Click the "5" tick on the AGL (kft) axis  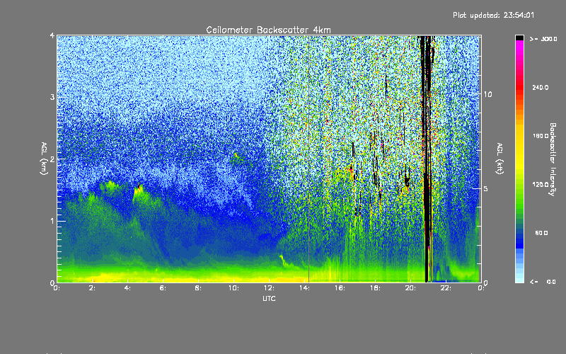point(486,188)
